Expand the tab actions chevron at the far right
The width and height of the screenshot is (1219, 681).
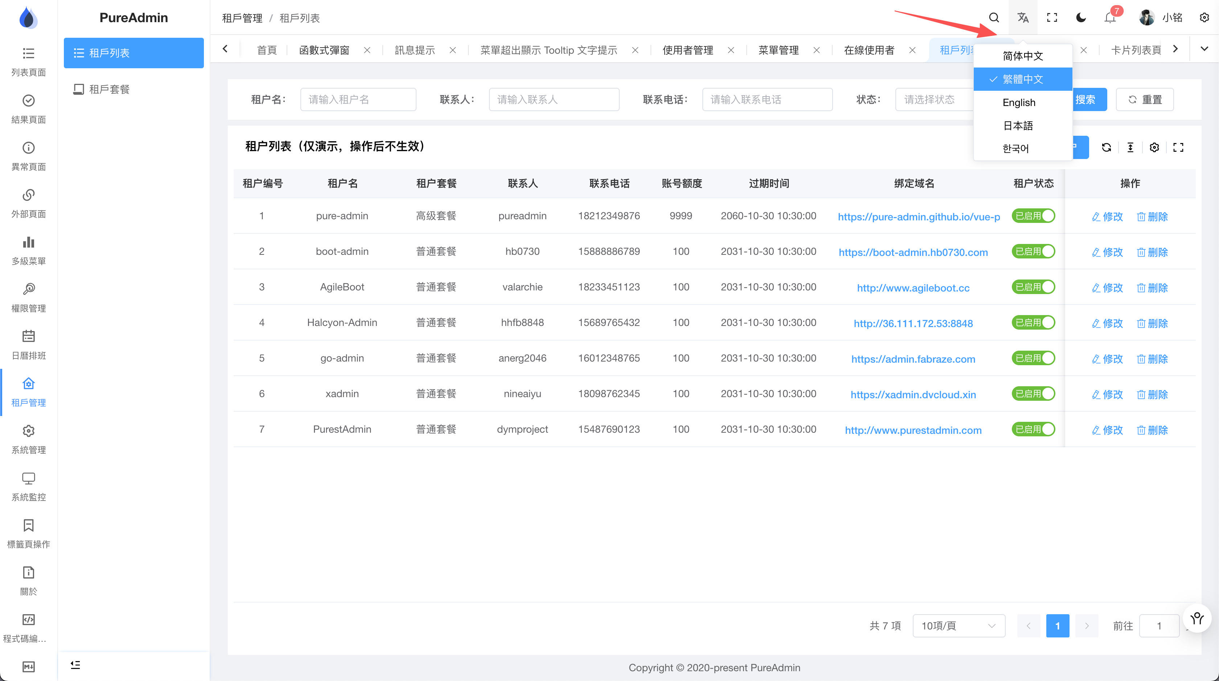coord(1204,49)
